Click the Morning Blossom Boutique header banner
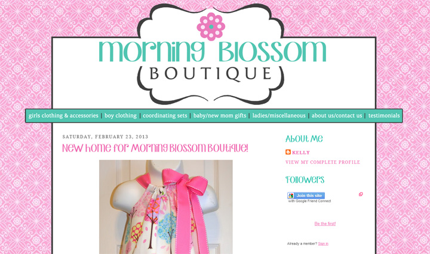430x254 pixels. coord(211,56)
